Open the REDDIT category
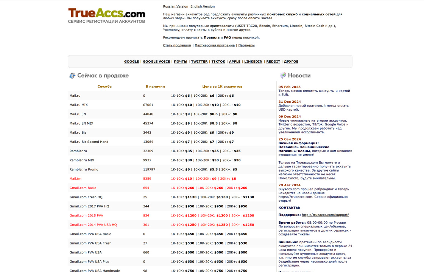This screenshot has height=272, width=424. pyautogui.click(x=273, y=62)
